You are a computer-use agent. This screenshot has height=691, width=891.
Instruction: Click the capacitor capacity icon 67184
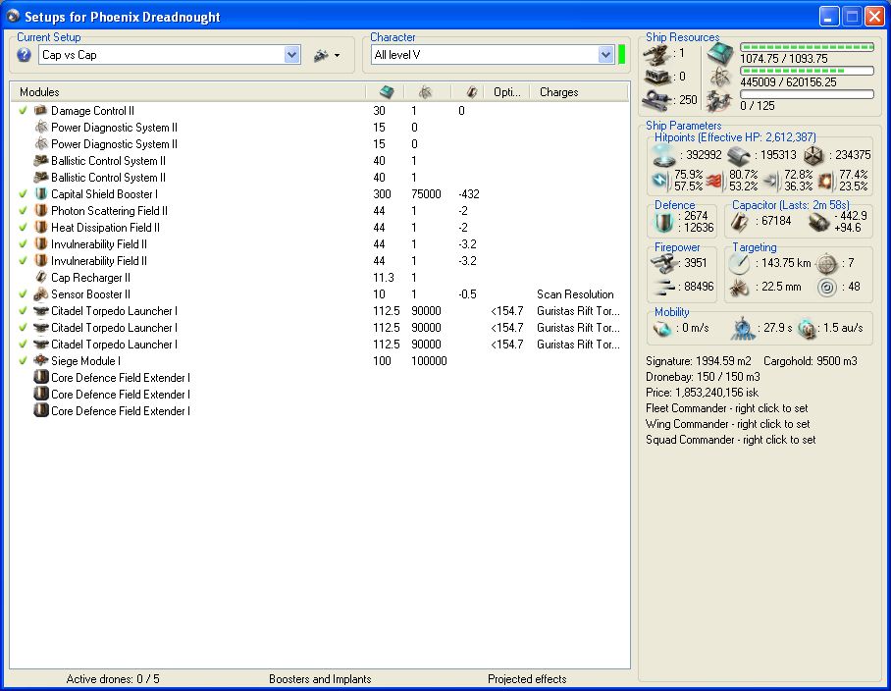740,222
